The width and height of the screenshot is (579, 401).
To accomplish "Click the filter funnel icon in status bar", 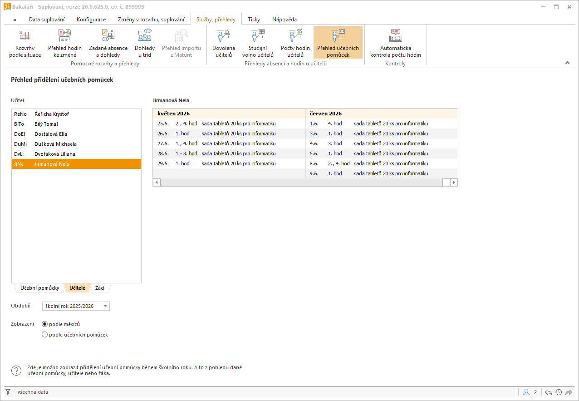I will [8, 392].
